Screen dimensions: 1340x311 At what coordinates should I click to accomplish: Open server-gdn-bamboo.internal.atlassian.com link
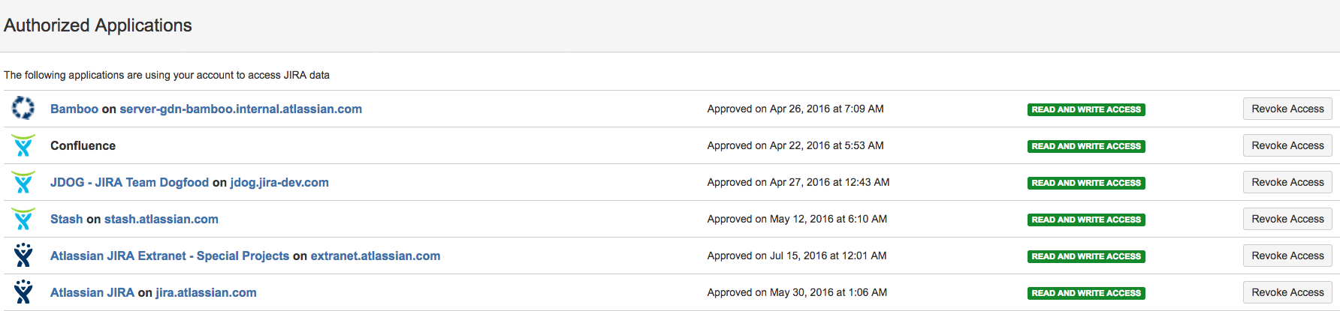[x=240, y=109]
